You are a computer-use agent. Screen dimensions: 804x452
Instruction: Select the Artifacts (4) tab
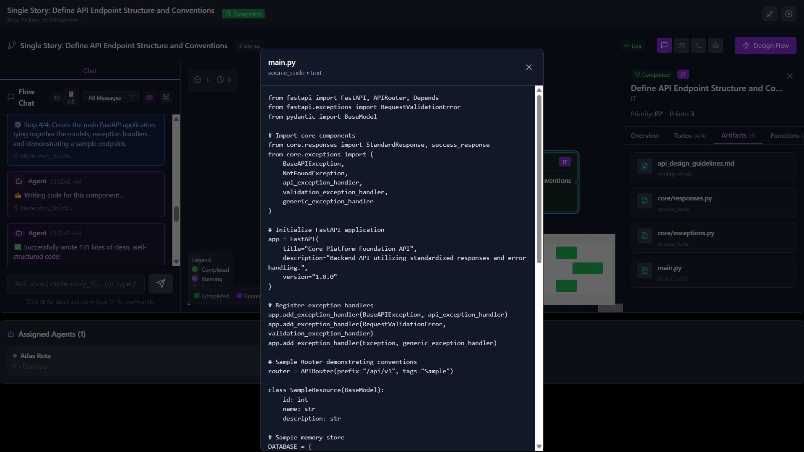(738, 135)
